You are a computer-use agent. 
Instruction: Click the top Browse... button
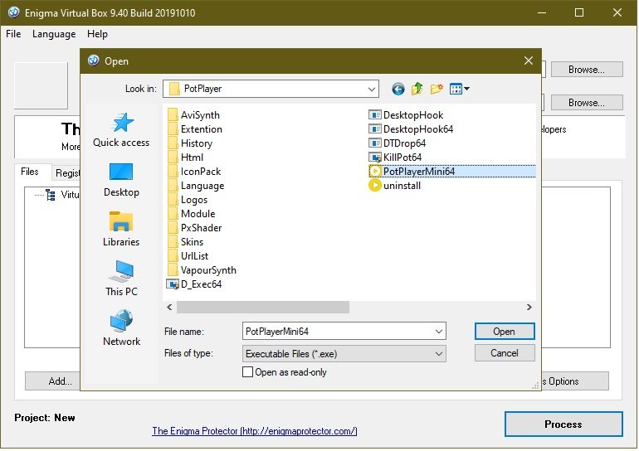[x=587, y=70]
